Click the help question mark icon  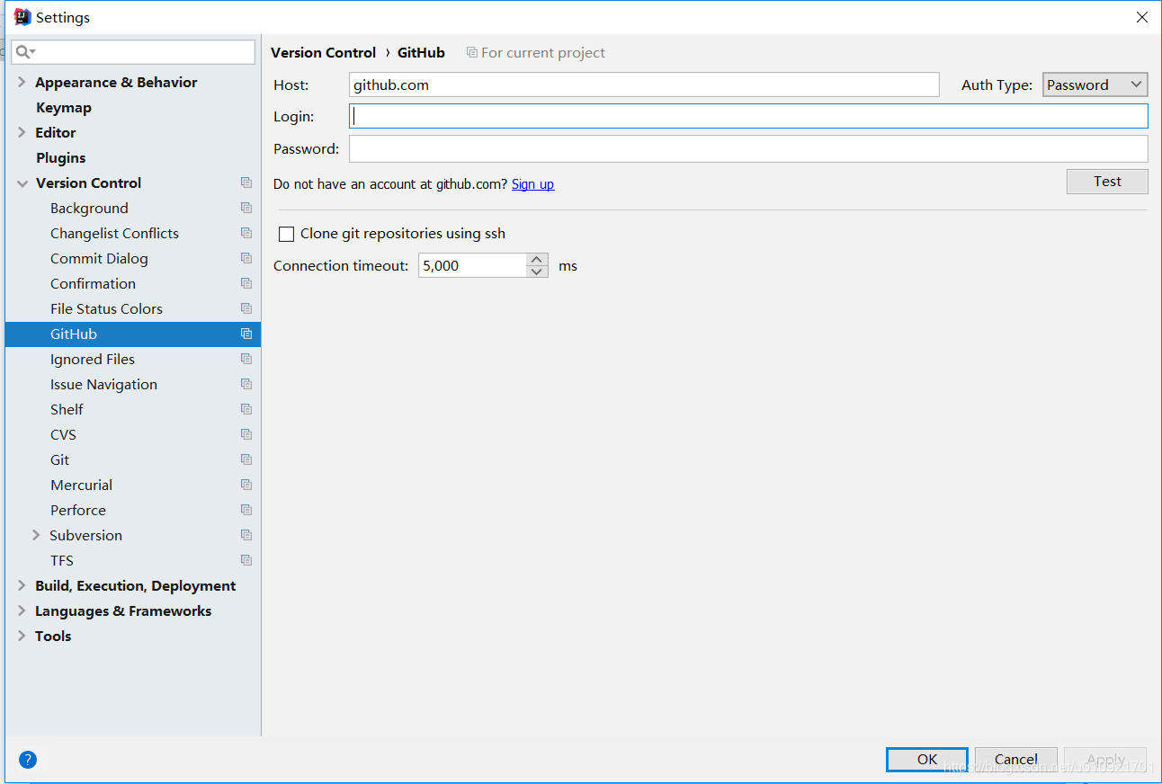click(28, 760)
